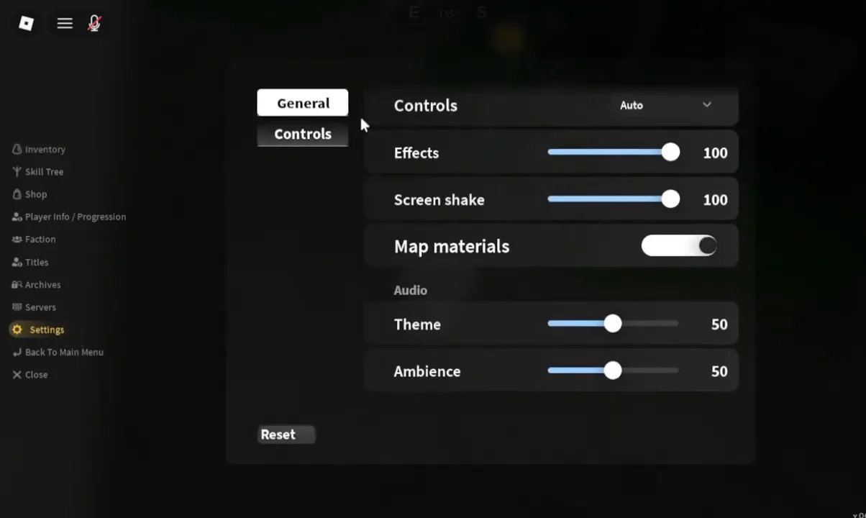Click the Back To Main Menu arrow icon
This screenshot has width=866, height=518.
pos(17,352)
